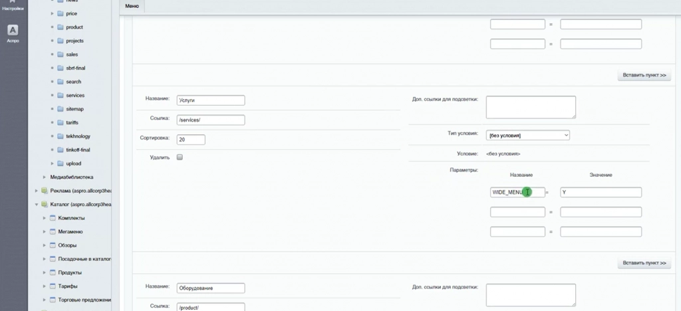The width and height of the screenshot is (681, 311).
Task: Click the Обзоры infoblock icon
Action: pos(53,245)
